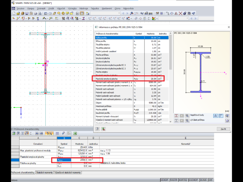Click the new file icon
243x182 pixels.
(x=14, y=13)
